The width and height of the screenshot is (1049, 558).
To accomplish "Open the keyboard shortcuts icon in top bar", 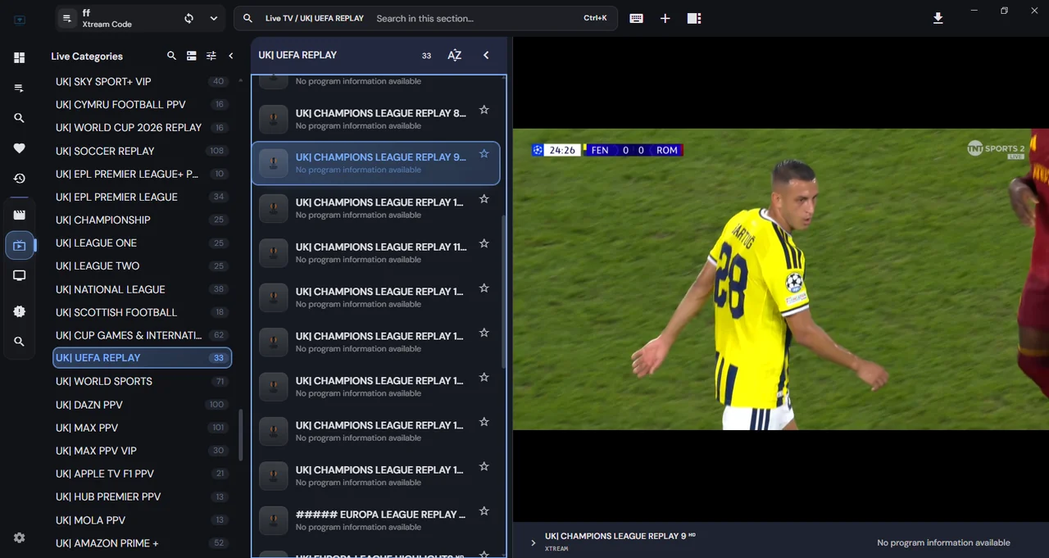I will (x=636, y=18).
